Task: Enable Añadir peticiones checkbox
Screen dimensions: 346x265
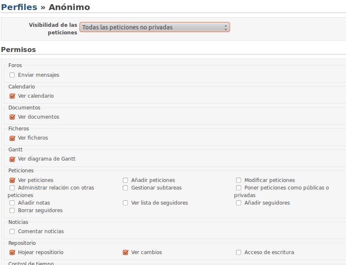Action: [x=125, y=180]
